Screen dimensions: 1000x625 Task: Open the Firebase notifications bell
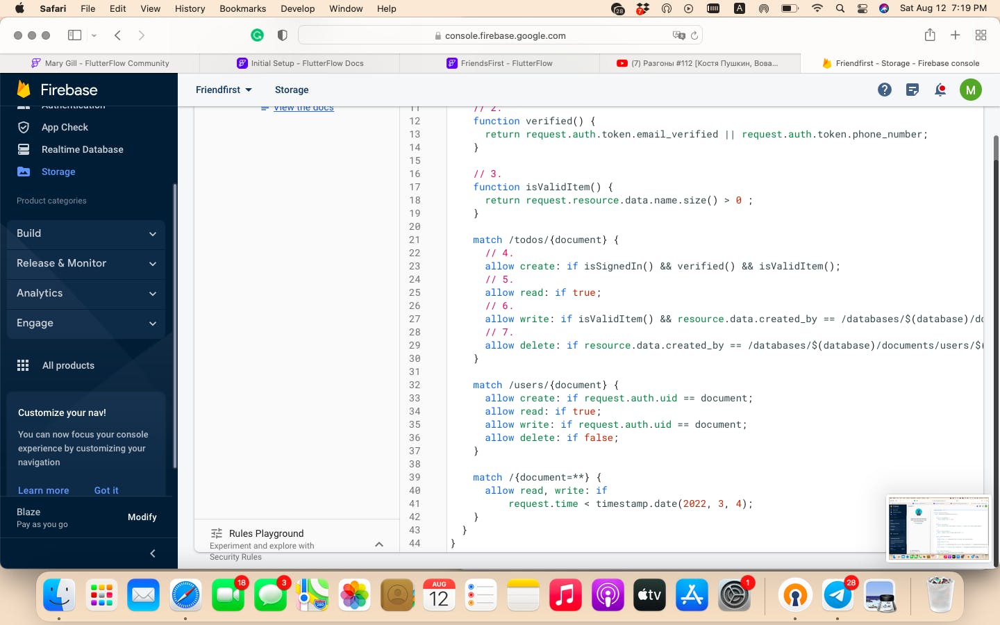(x=940, y=90)
